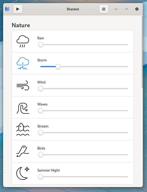Set Waves volume by clicking its slider
The height and width of the screenshot is (192, 147).
pos(83,111)
